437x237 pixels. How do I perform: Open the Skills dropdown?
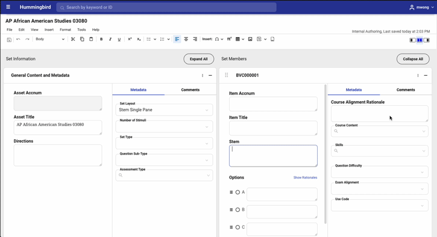(x=380, y=151)
